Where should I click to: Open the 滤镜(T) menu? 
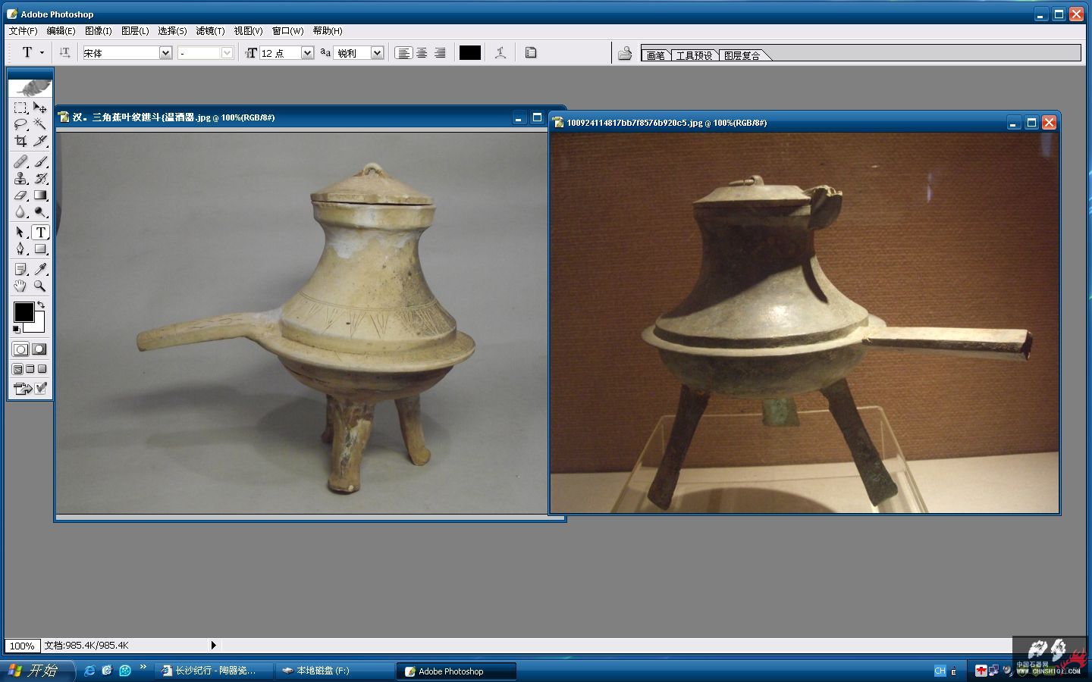(x=210, y=31)
